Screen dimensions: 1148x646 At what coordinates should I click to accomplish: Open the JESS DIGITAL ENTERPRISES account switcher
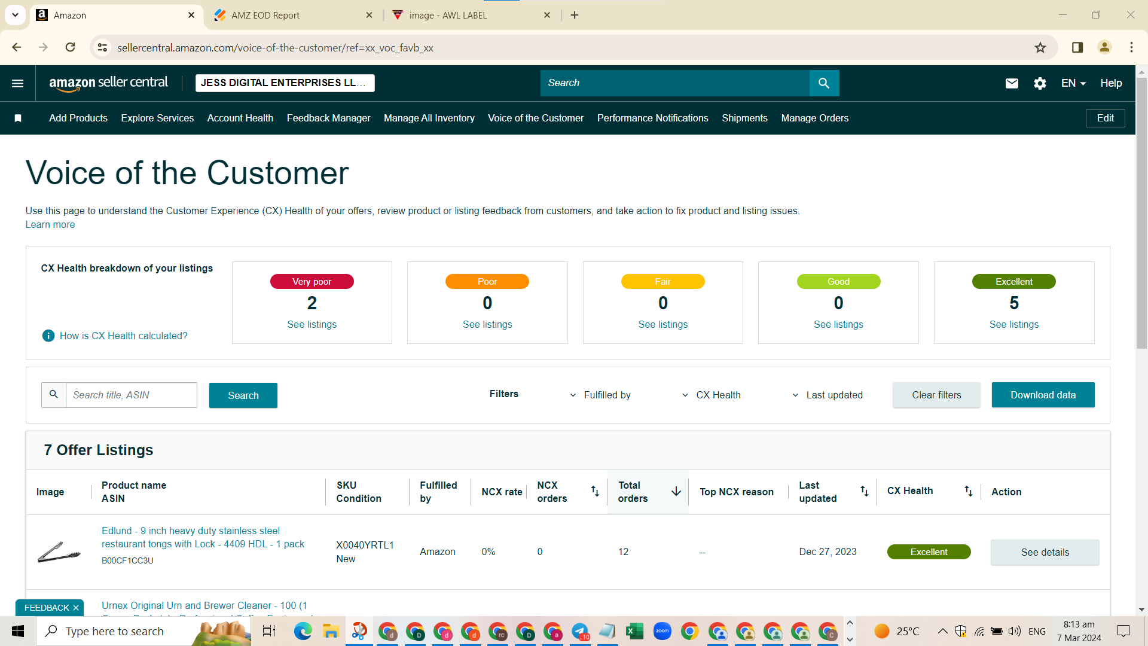click(x=285, y=83)
